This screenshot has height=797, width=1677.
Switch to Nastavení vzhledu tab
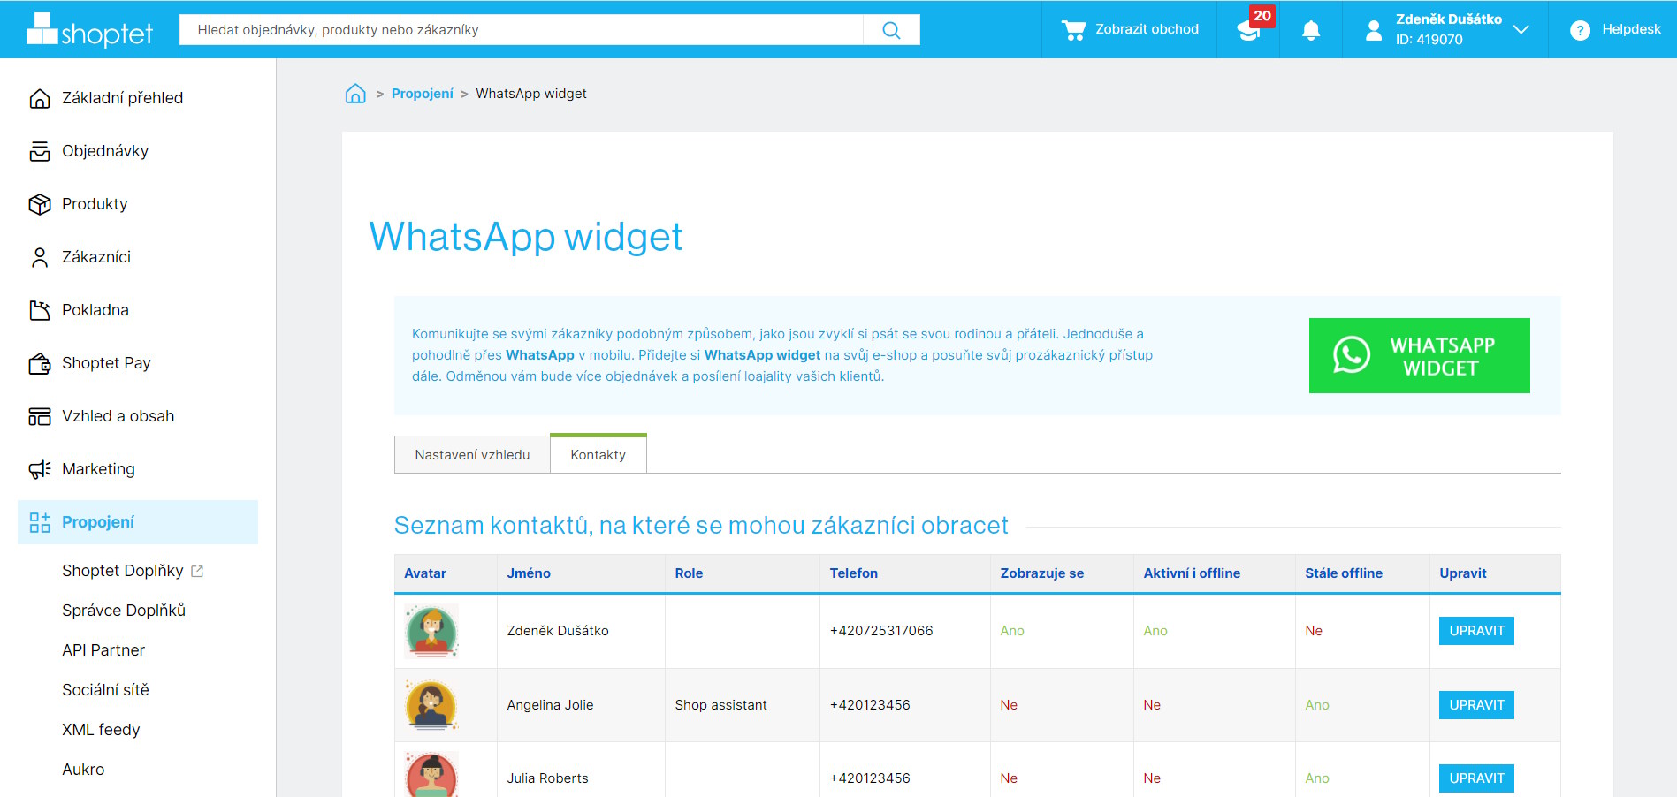tap(472, 455)
